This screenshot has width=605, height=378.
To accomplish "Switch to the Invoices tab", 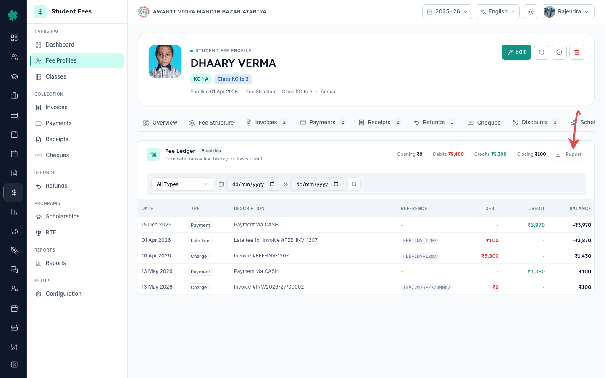I will pyautogui.click(x=267, y=123).
